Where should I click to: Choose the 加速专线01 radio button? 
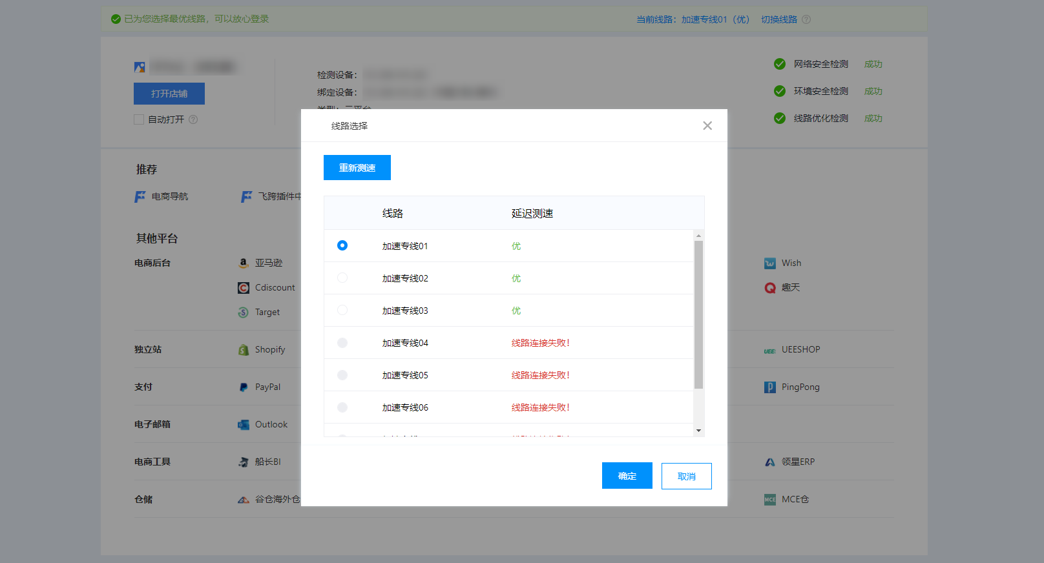click(x=342, y=245)
